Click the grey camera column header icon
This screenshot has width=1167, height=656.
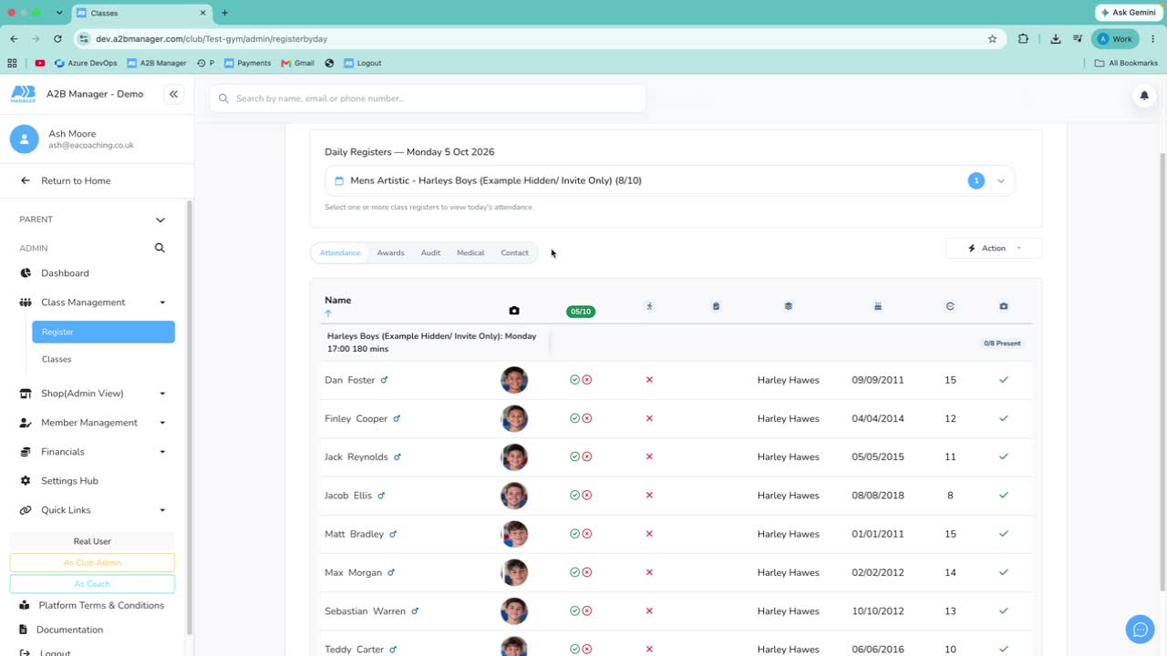pos(1004,306)
